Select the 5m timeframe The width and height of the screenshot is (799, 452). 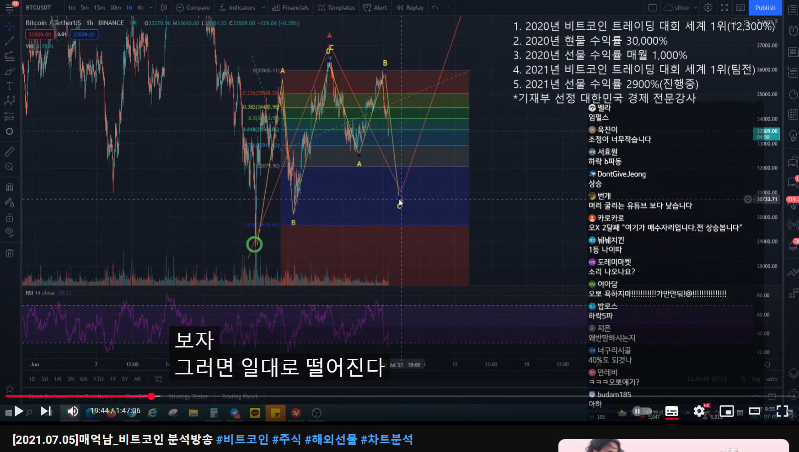[85, 7]
